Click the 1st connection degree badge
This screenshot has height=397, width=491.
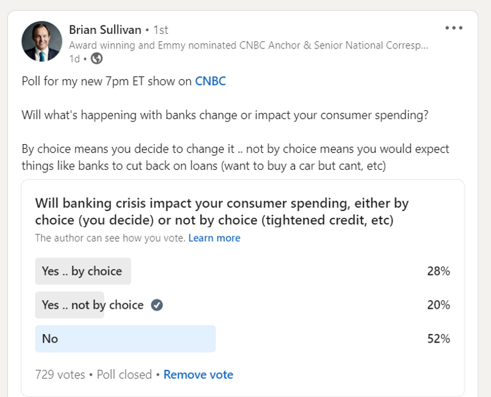(160, 30)
